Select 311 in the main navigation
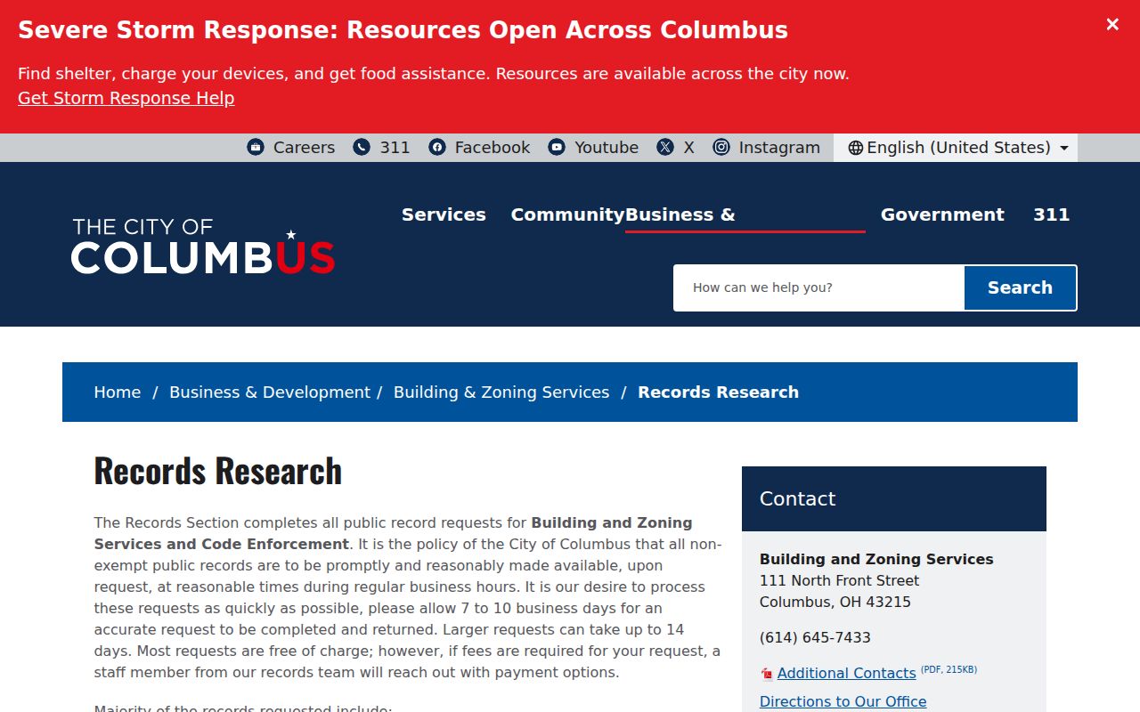Screen dimensions: 1140x712 pyautogui.click(x=1051, y=214)
